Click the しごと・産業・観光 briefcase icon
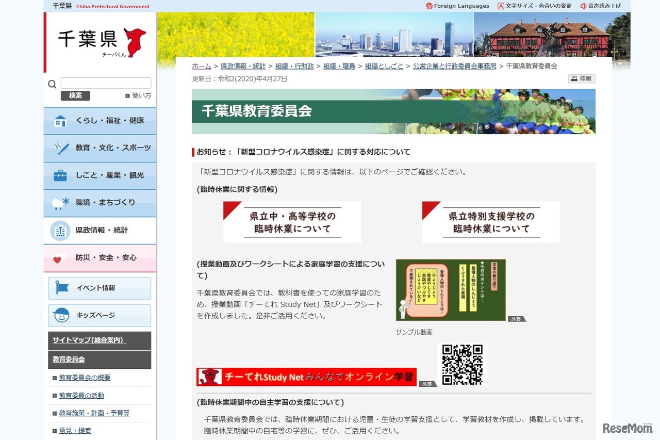 pyautogui.click(x=60, y=175)
